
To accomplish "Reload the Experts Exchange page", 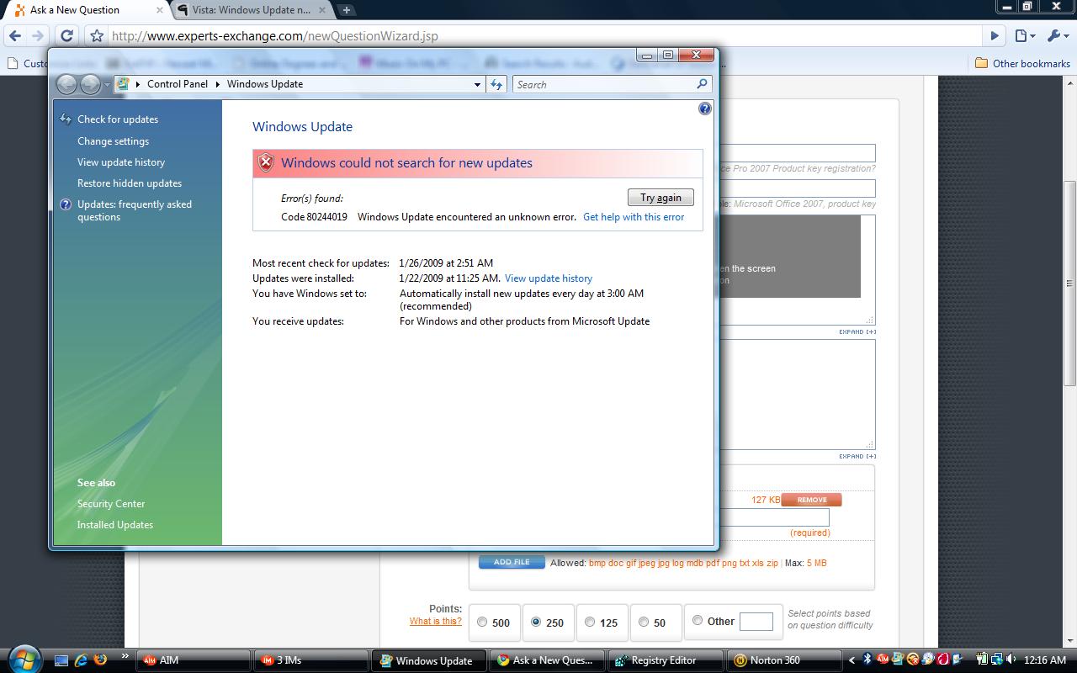I will (67, 36).
